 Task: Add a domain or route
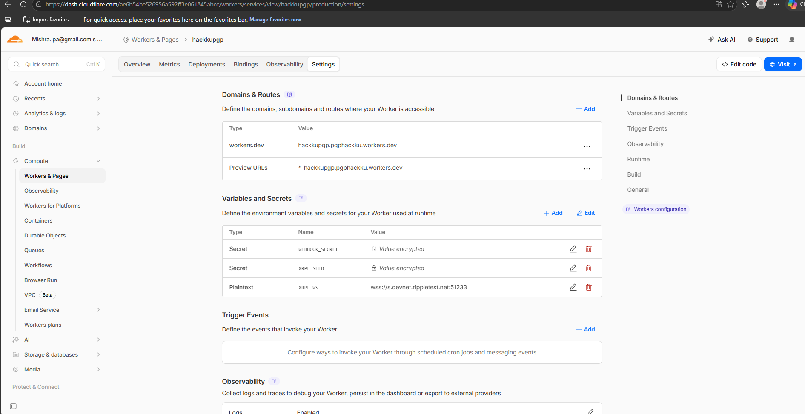586,109
